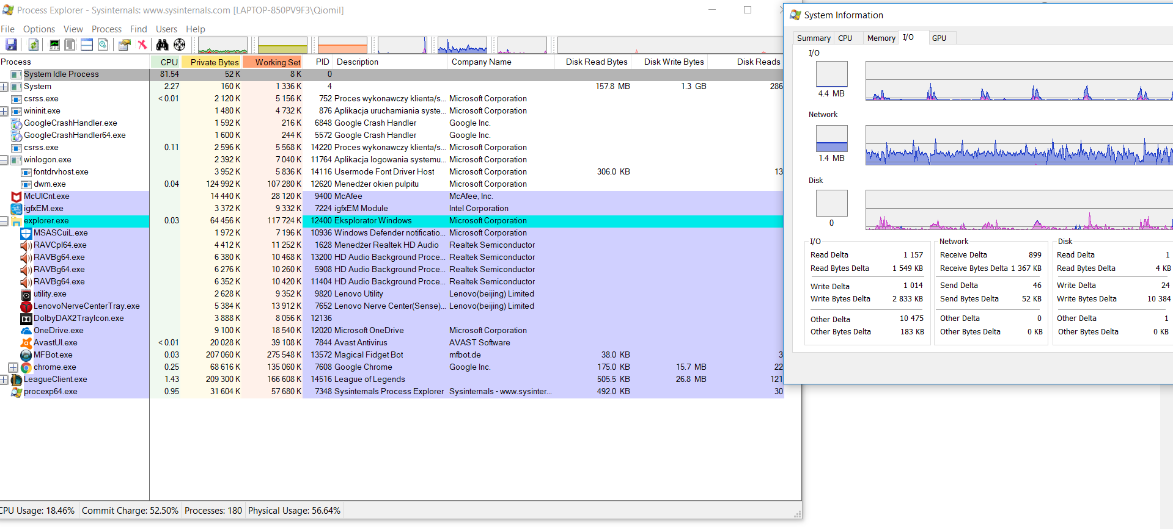Click the Physical Usage status bar entry
This screenshot has height=529, width=1173.
point(294,511)
